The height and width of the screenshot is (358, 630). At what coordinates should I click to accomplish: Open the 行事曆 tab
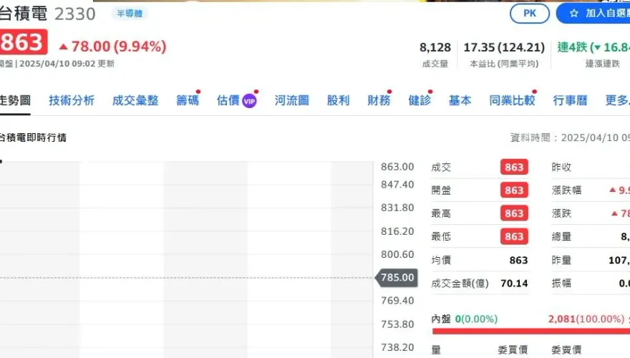(x=570, y=100)
